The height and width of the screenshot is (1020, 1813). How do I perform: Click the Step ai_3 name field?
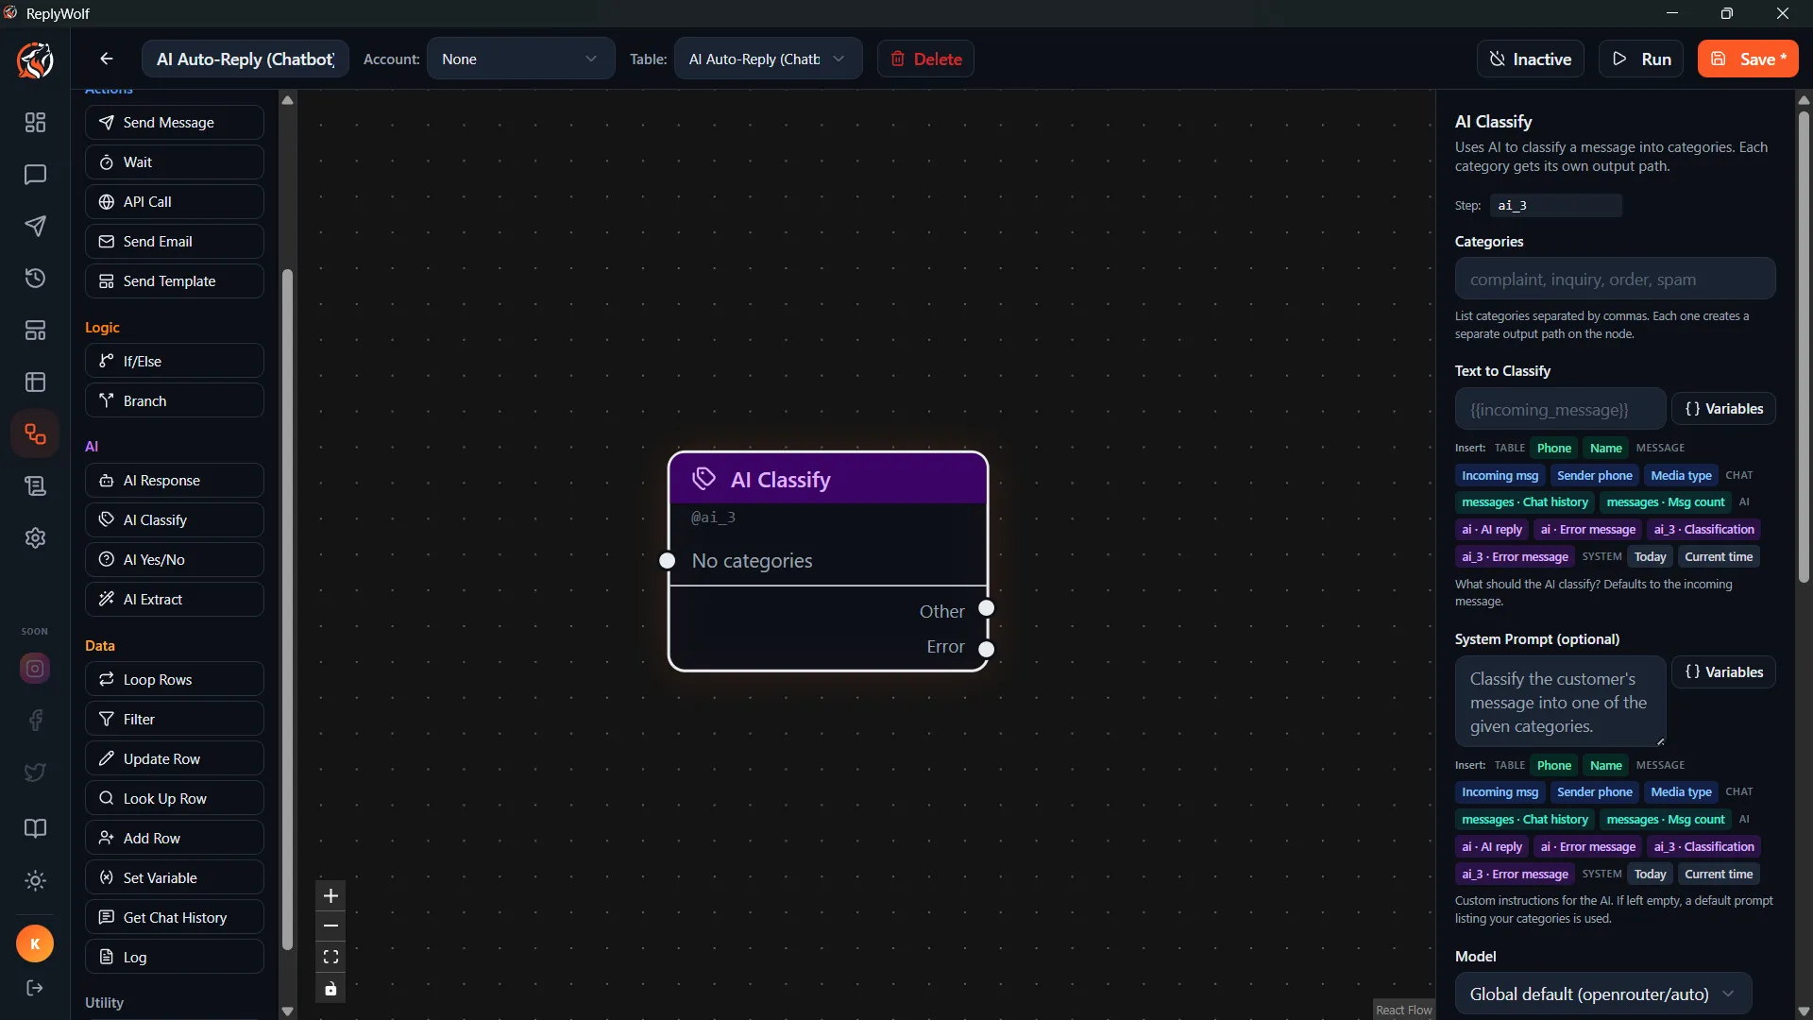click(1555, 205)
